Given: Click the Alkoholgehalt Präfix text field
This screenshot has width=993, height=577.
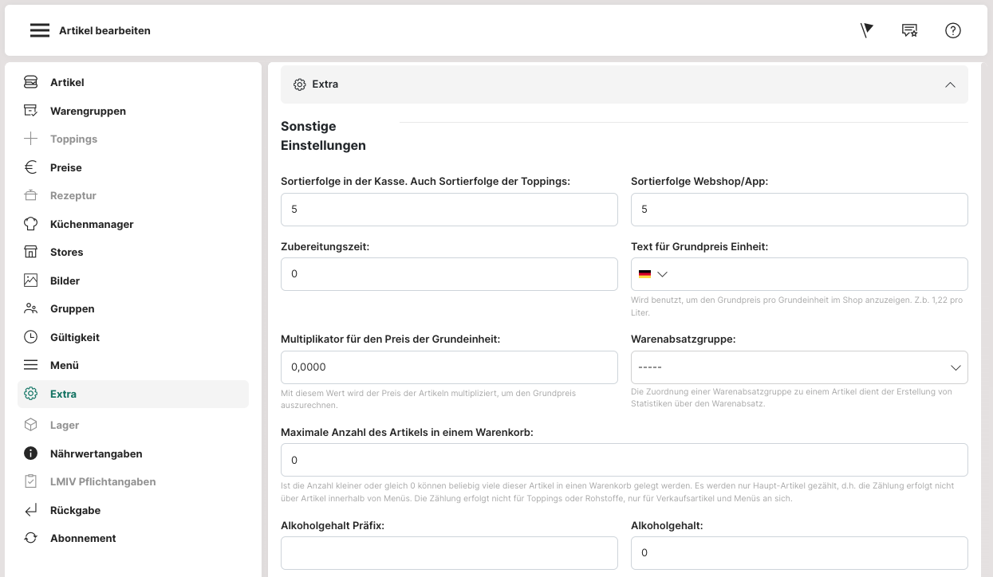Looking at the screenshot, I should coord(449,553).
